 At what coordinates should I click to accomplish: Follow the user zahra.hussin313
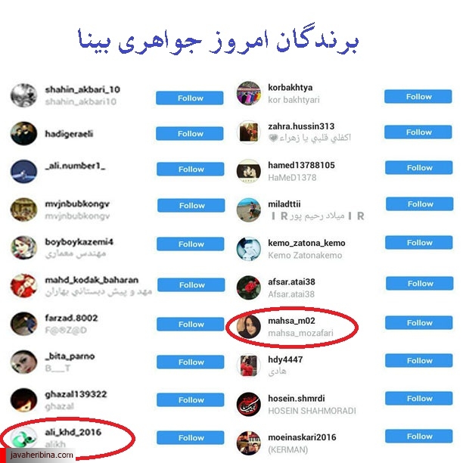click(418, 132)
